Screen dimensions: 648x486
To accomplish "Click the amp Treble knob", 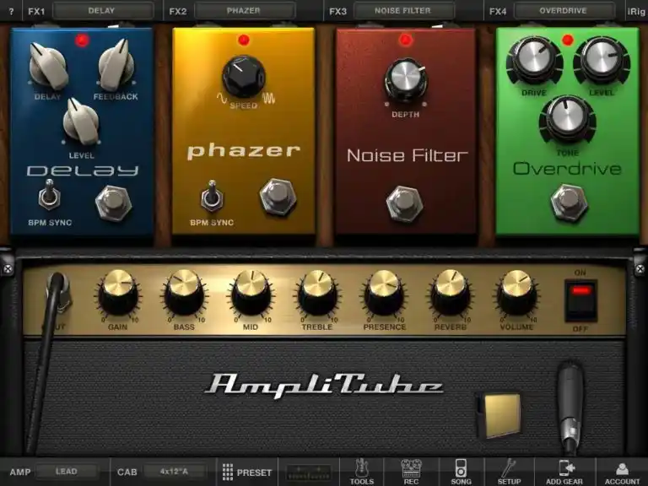I will (317, 293).
